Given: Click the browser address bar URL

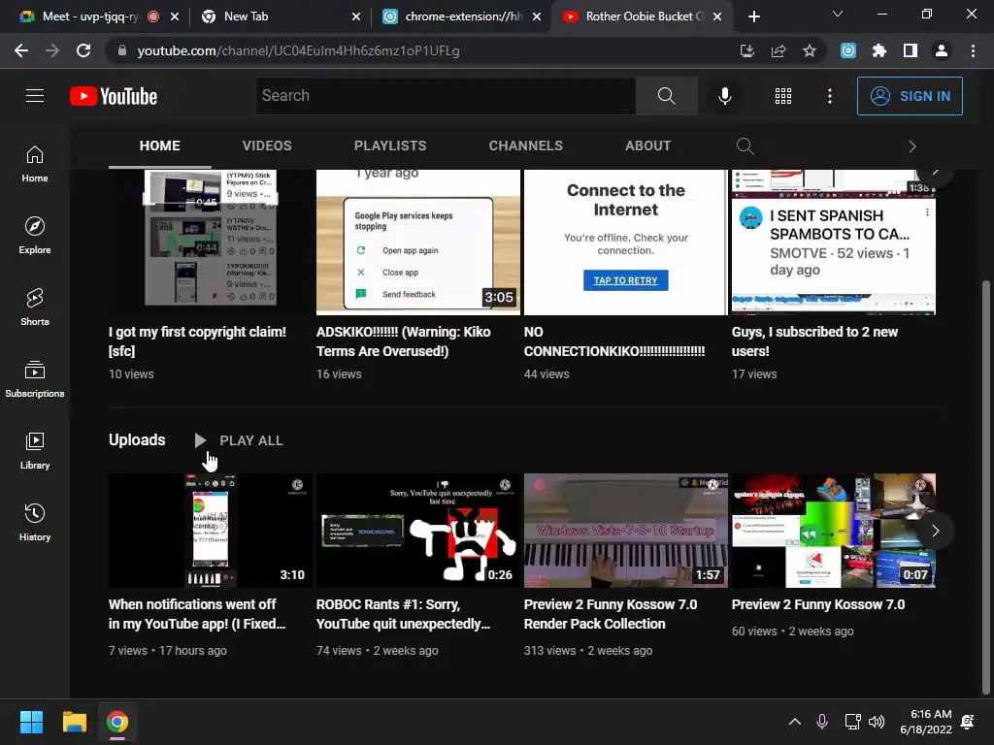Looking at the screenshot, I should [x=298, y=50].
